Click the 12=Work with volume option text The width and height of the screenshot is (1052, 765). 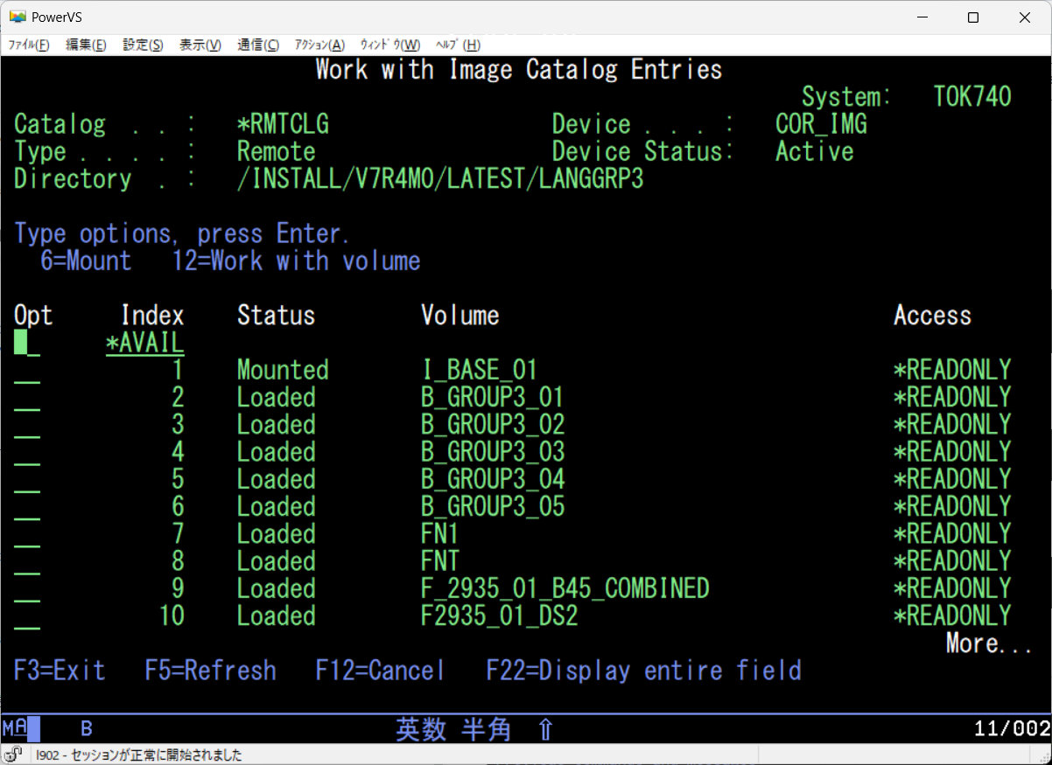click(296, 261)
